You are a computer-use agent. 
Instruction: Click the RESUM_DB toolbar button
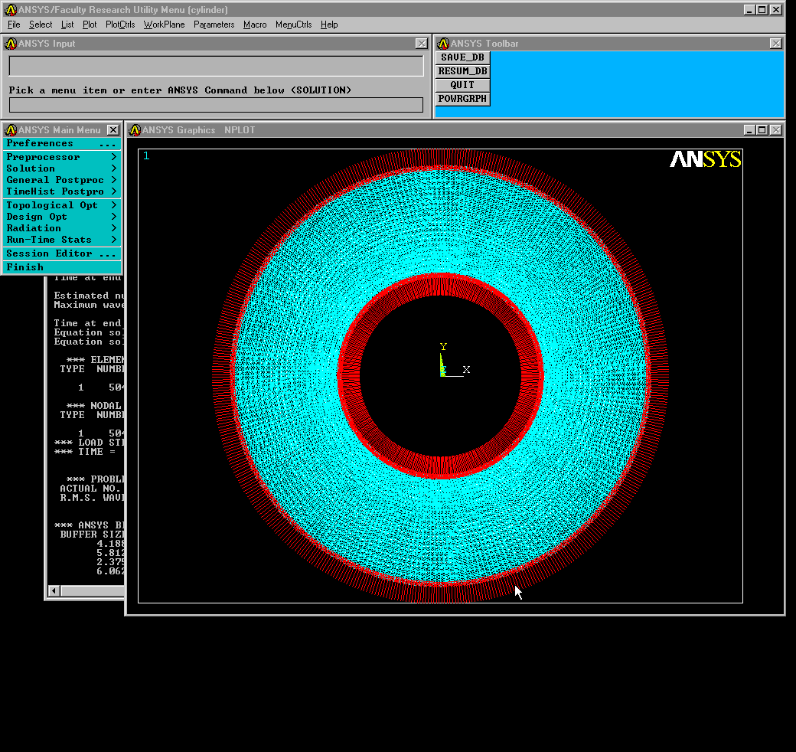pyautogui.click(x=462, y=71)
